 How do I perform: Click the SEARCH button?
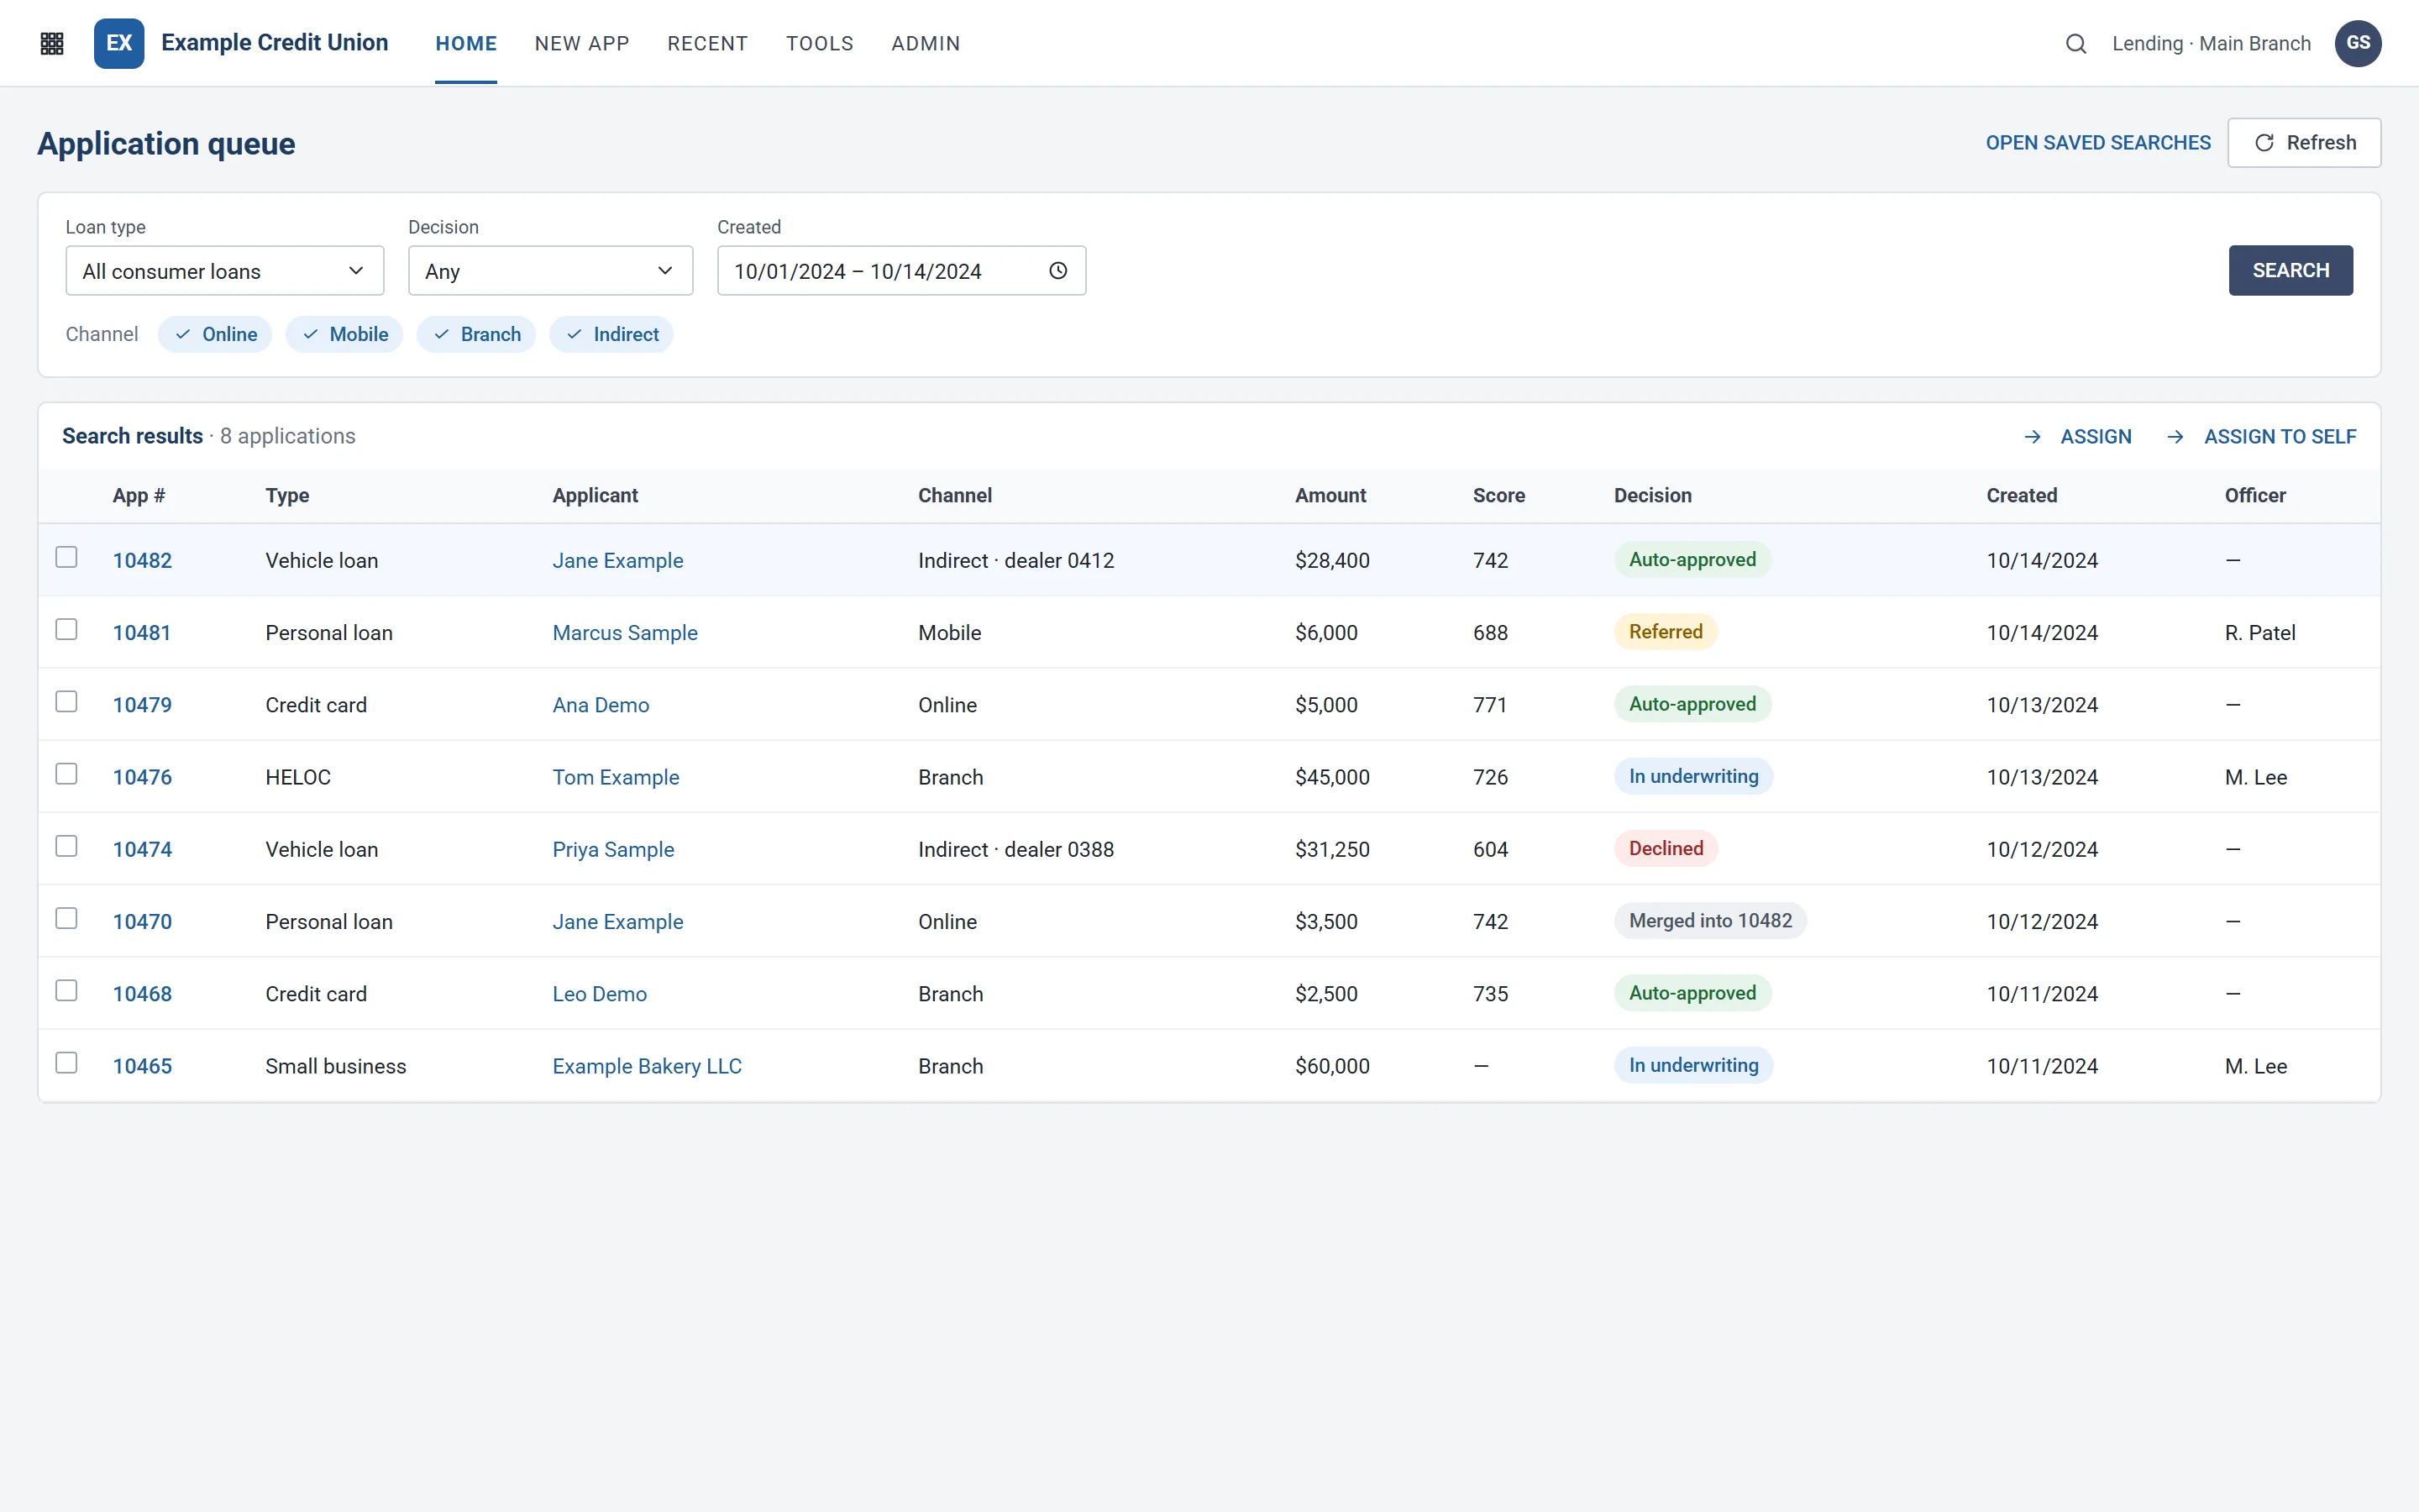[2291, 271]
